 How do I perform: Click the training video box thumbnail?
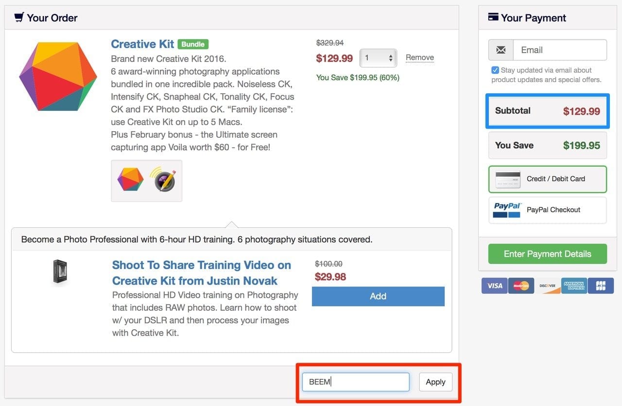60,272
